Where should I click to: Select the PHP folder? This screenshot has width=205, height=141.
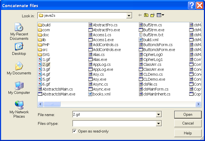pos(44,45)
